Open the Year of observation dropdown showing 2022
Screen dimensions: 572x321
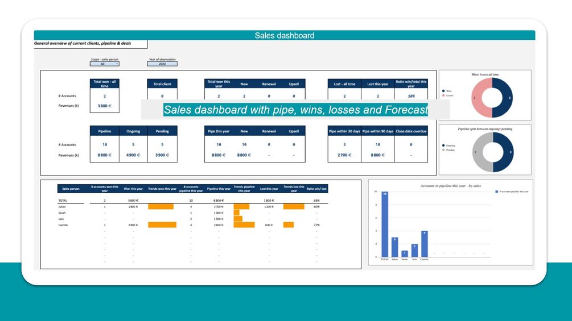click(162, 64)
